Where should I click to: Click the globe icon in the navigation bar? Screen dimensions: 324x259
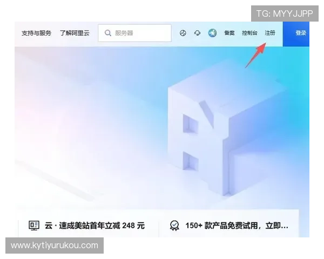(x=183, y=33)
